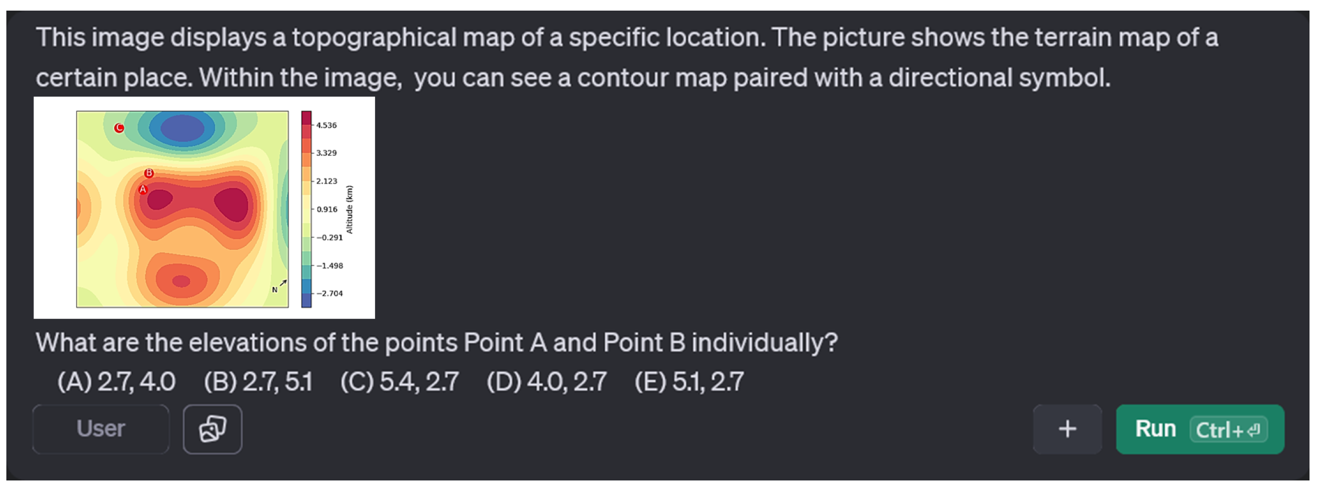Click red Point C marker on map

click(x=119, y=128)
